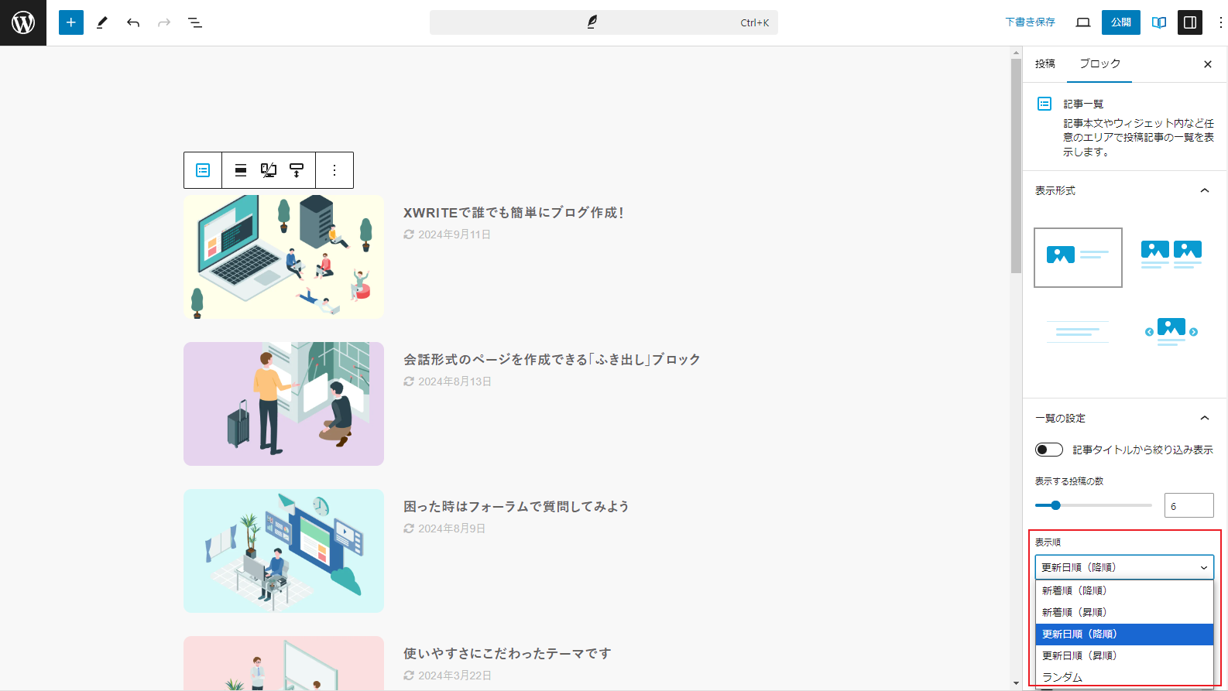Click the scrollbar up arrow

tap(1016, 53)
